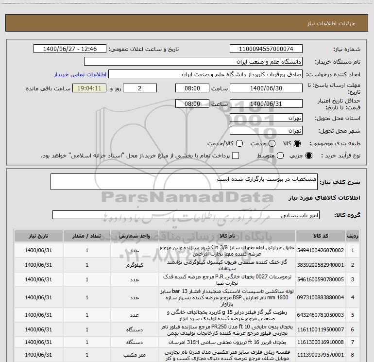Select the متوسط purchase type radio
Image resolution: width=374 pixels, height=362 pixels.
click(280, 155)
